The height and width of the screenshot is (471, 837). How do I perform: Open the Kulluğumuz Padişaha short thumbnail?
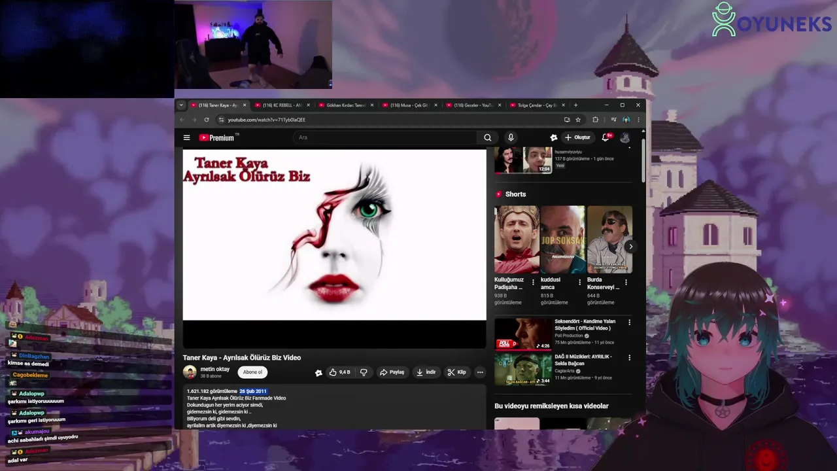517,239
